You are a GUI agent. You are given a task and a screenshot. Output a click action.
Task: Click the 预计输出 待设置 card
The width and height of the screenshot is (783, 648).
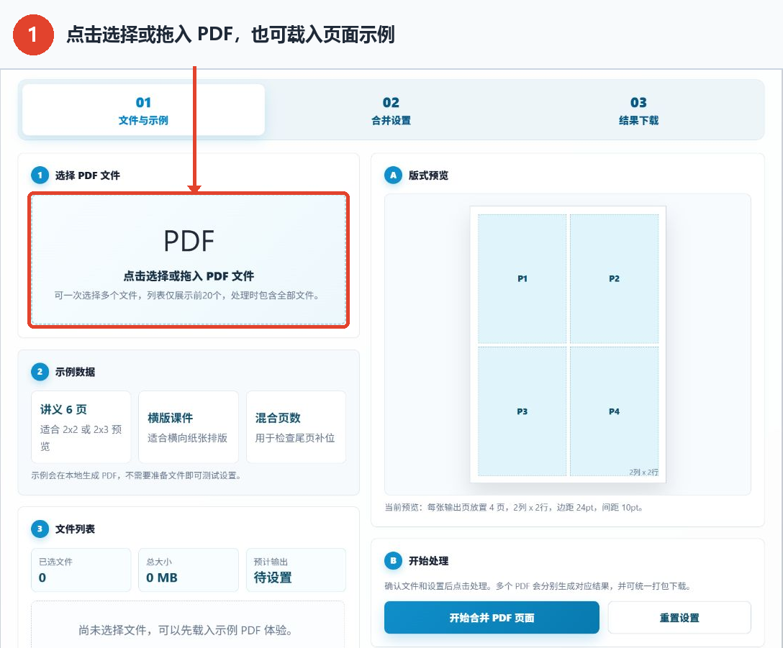(x=296, y=570)
